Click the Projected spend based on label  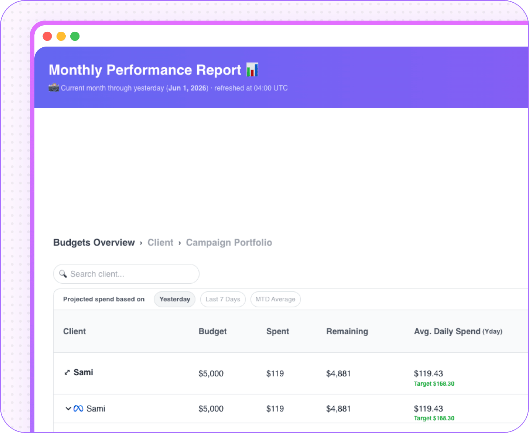(x=104, y=299)
